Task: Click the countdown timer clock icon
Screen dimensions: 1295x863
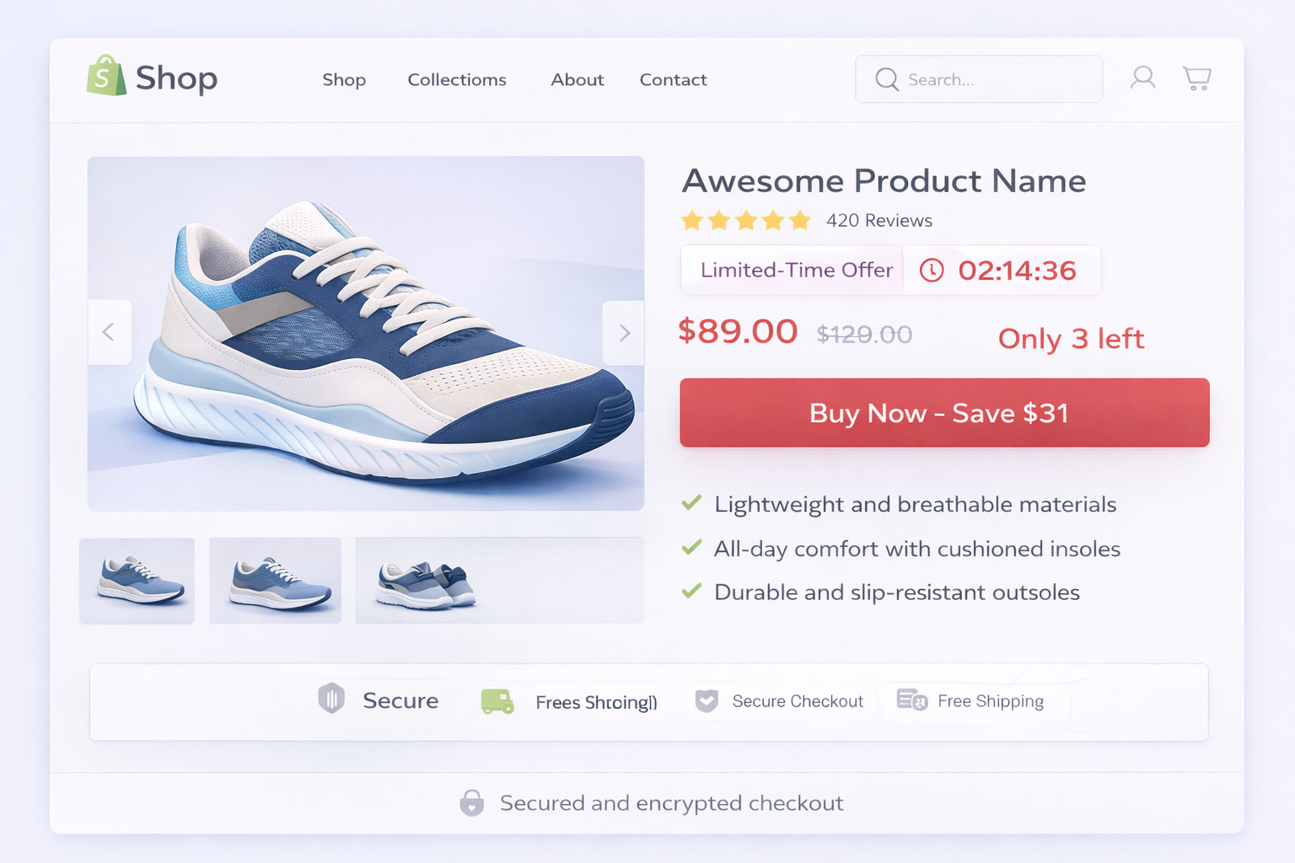Action: [931, 271]
